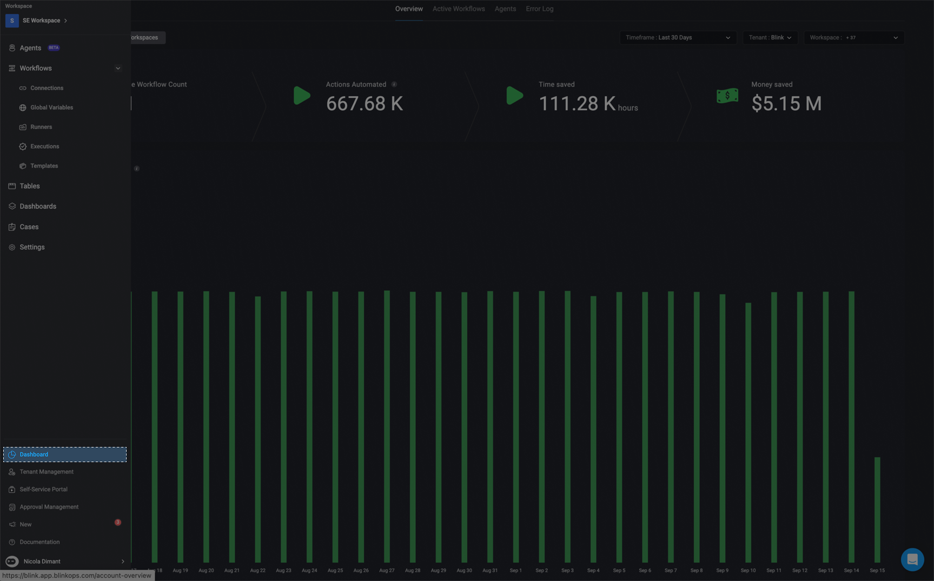Click the Runners label under Workflows

[x=41, y=127]
